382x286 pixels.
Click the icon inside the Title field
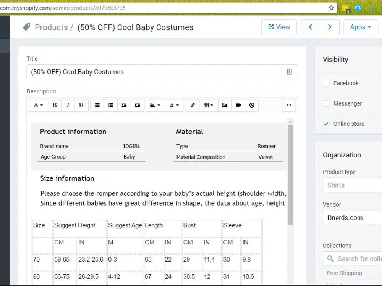(x=289, y=72)
